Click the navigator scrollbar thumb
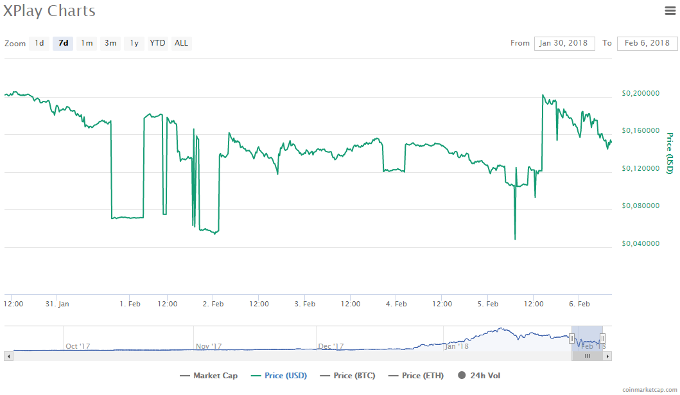 [x=587, y=356]
